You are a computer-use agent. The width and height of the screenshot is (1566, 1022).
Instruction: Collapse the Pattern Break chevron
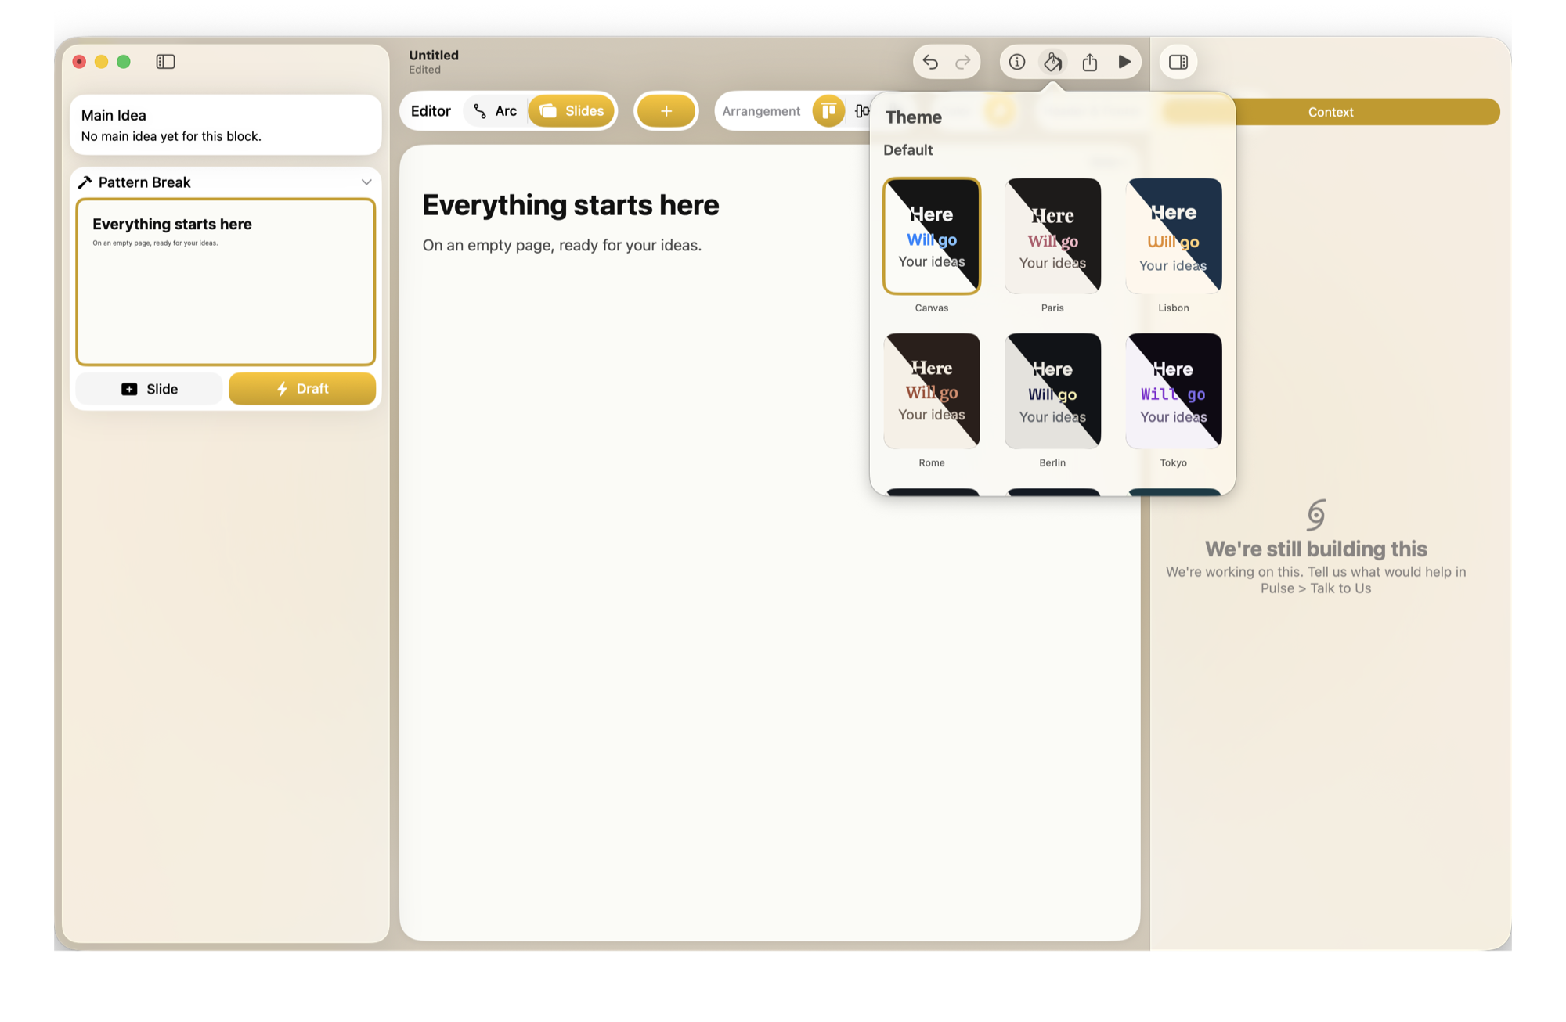366,182
